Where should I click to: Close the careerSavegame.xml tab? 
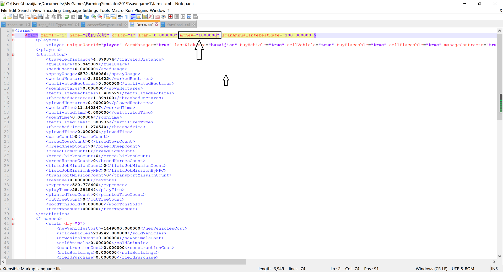coord(126,25)
